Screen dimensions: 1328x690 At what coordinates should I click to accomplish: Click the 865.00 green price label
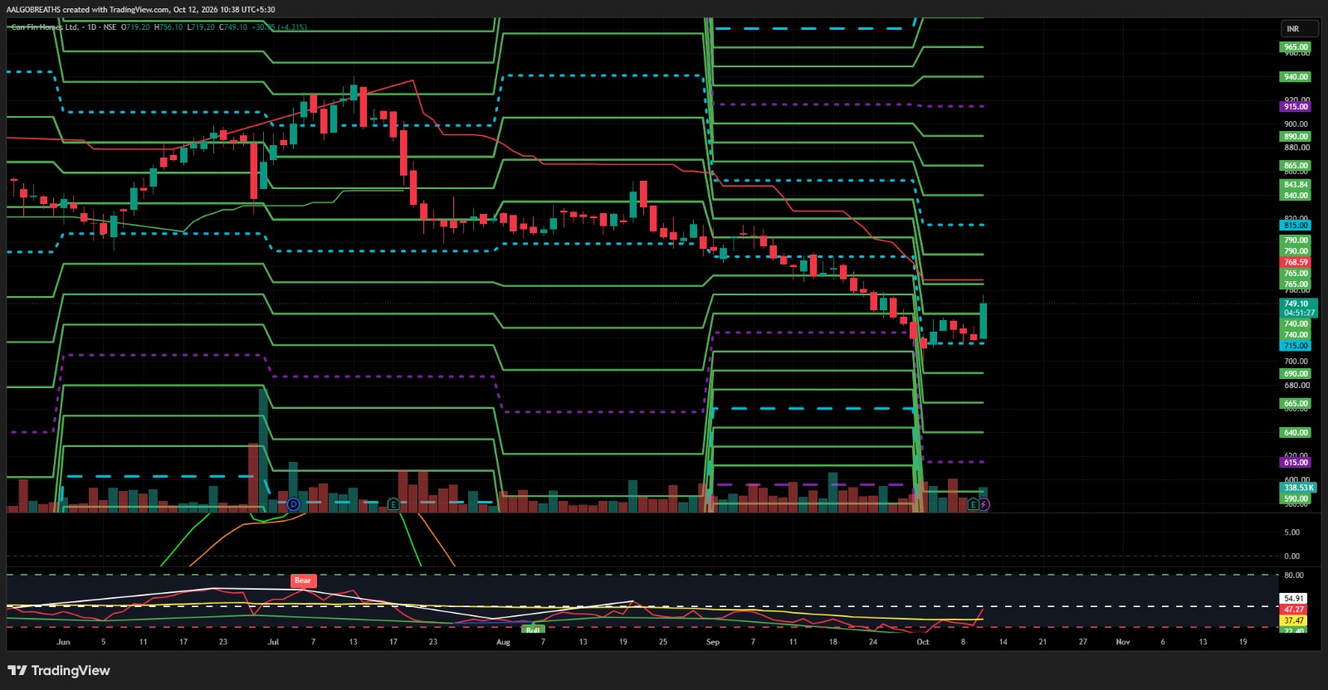pyautogui.click(x=1296, y=166)
